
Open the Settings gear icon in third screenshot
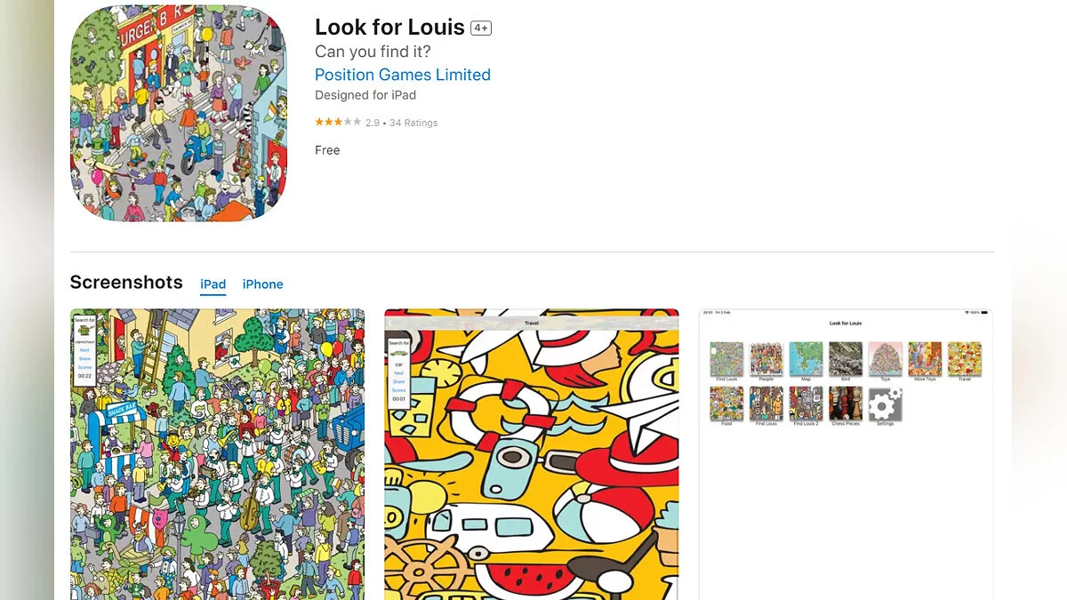[x=885, y=404]
